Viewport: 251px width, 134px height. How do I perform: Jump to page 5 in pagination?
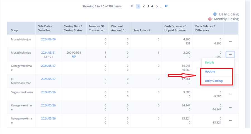(x=157, y=6)
